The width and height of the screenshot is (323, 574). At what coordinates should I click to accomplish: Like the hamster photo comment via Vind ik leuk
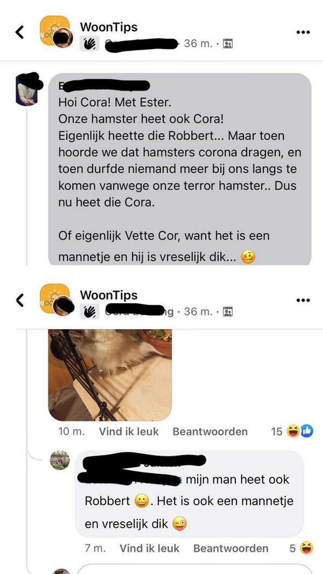point(129,432)
